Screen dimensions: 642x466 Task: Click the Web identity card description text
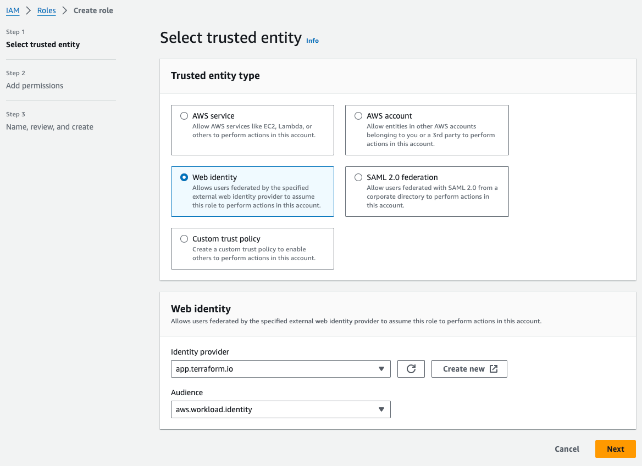click(257, 196)
